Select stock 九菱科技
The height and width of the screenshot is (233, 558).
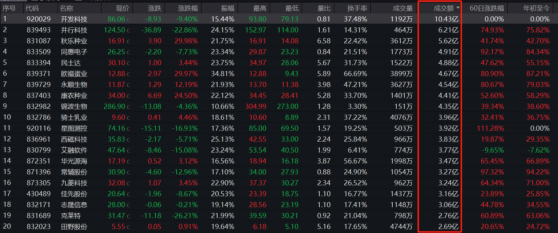point(74,183)
